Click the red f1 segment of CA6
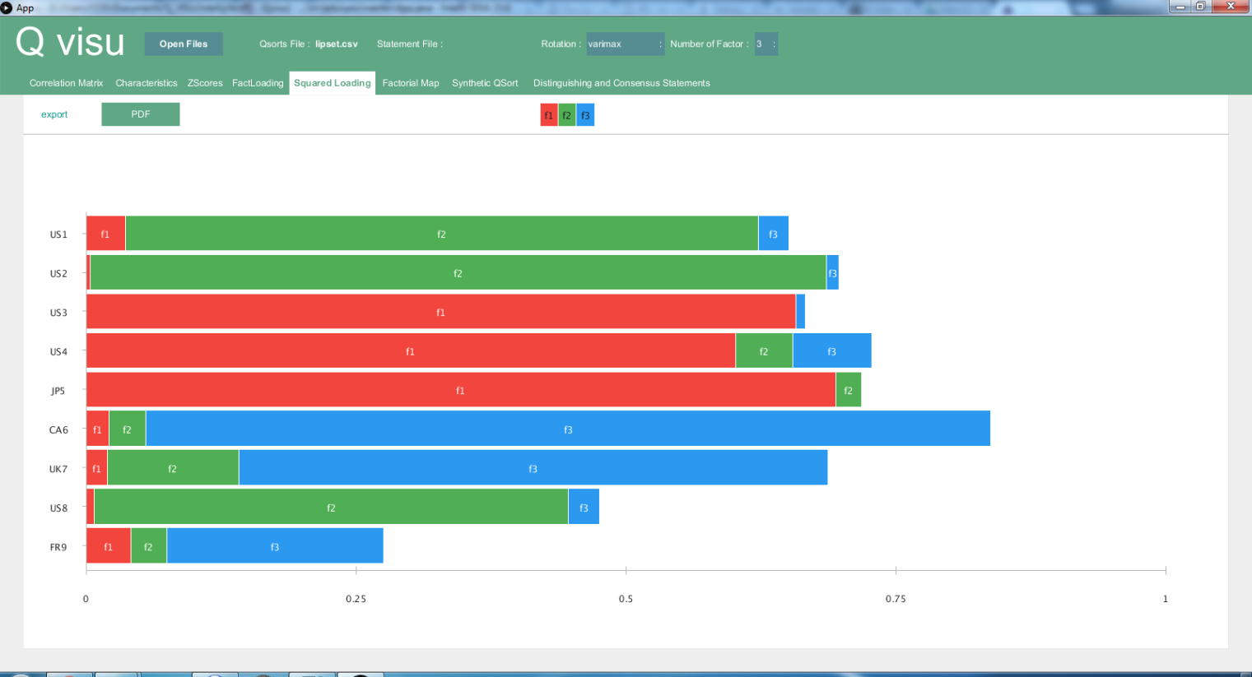This screenshot has height=677, width=1252. coord(98,429)
